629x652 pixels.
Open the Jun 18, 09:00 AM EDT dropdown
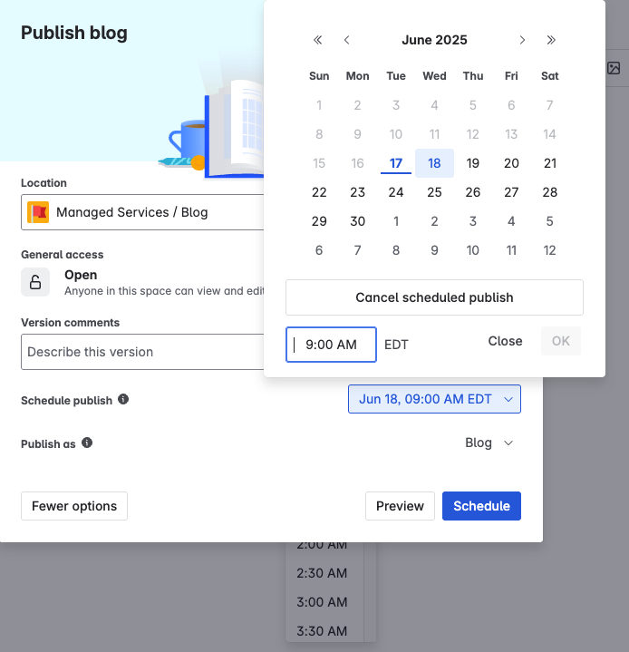click(434, 399)
